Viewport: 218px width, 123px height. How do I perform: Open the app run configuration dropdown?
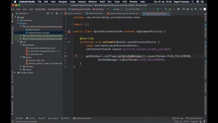[x=118, y=9]
